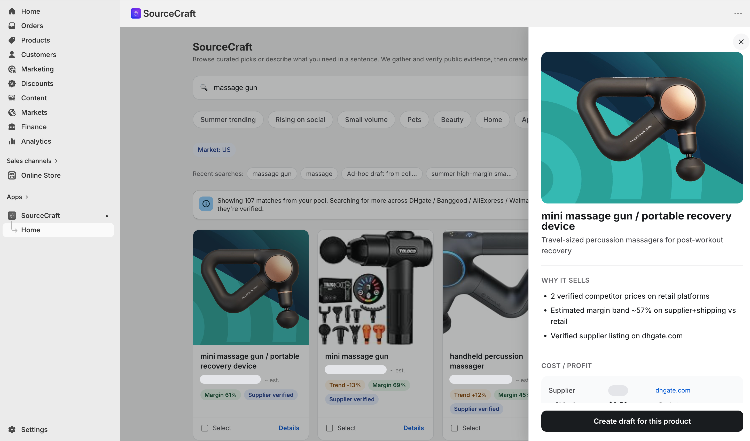Filter by Rising on social chip
Screen dimensions: 750x441
click(x=300, y=119)
